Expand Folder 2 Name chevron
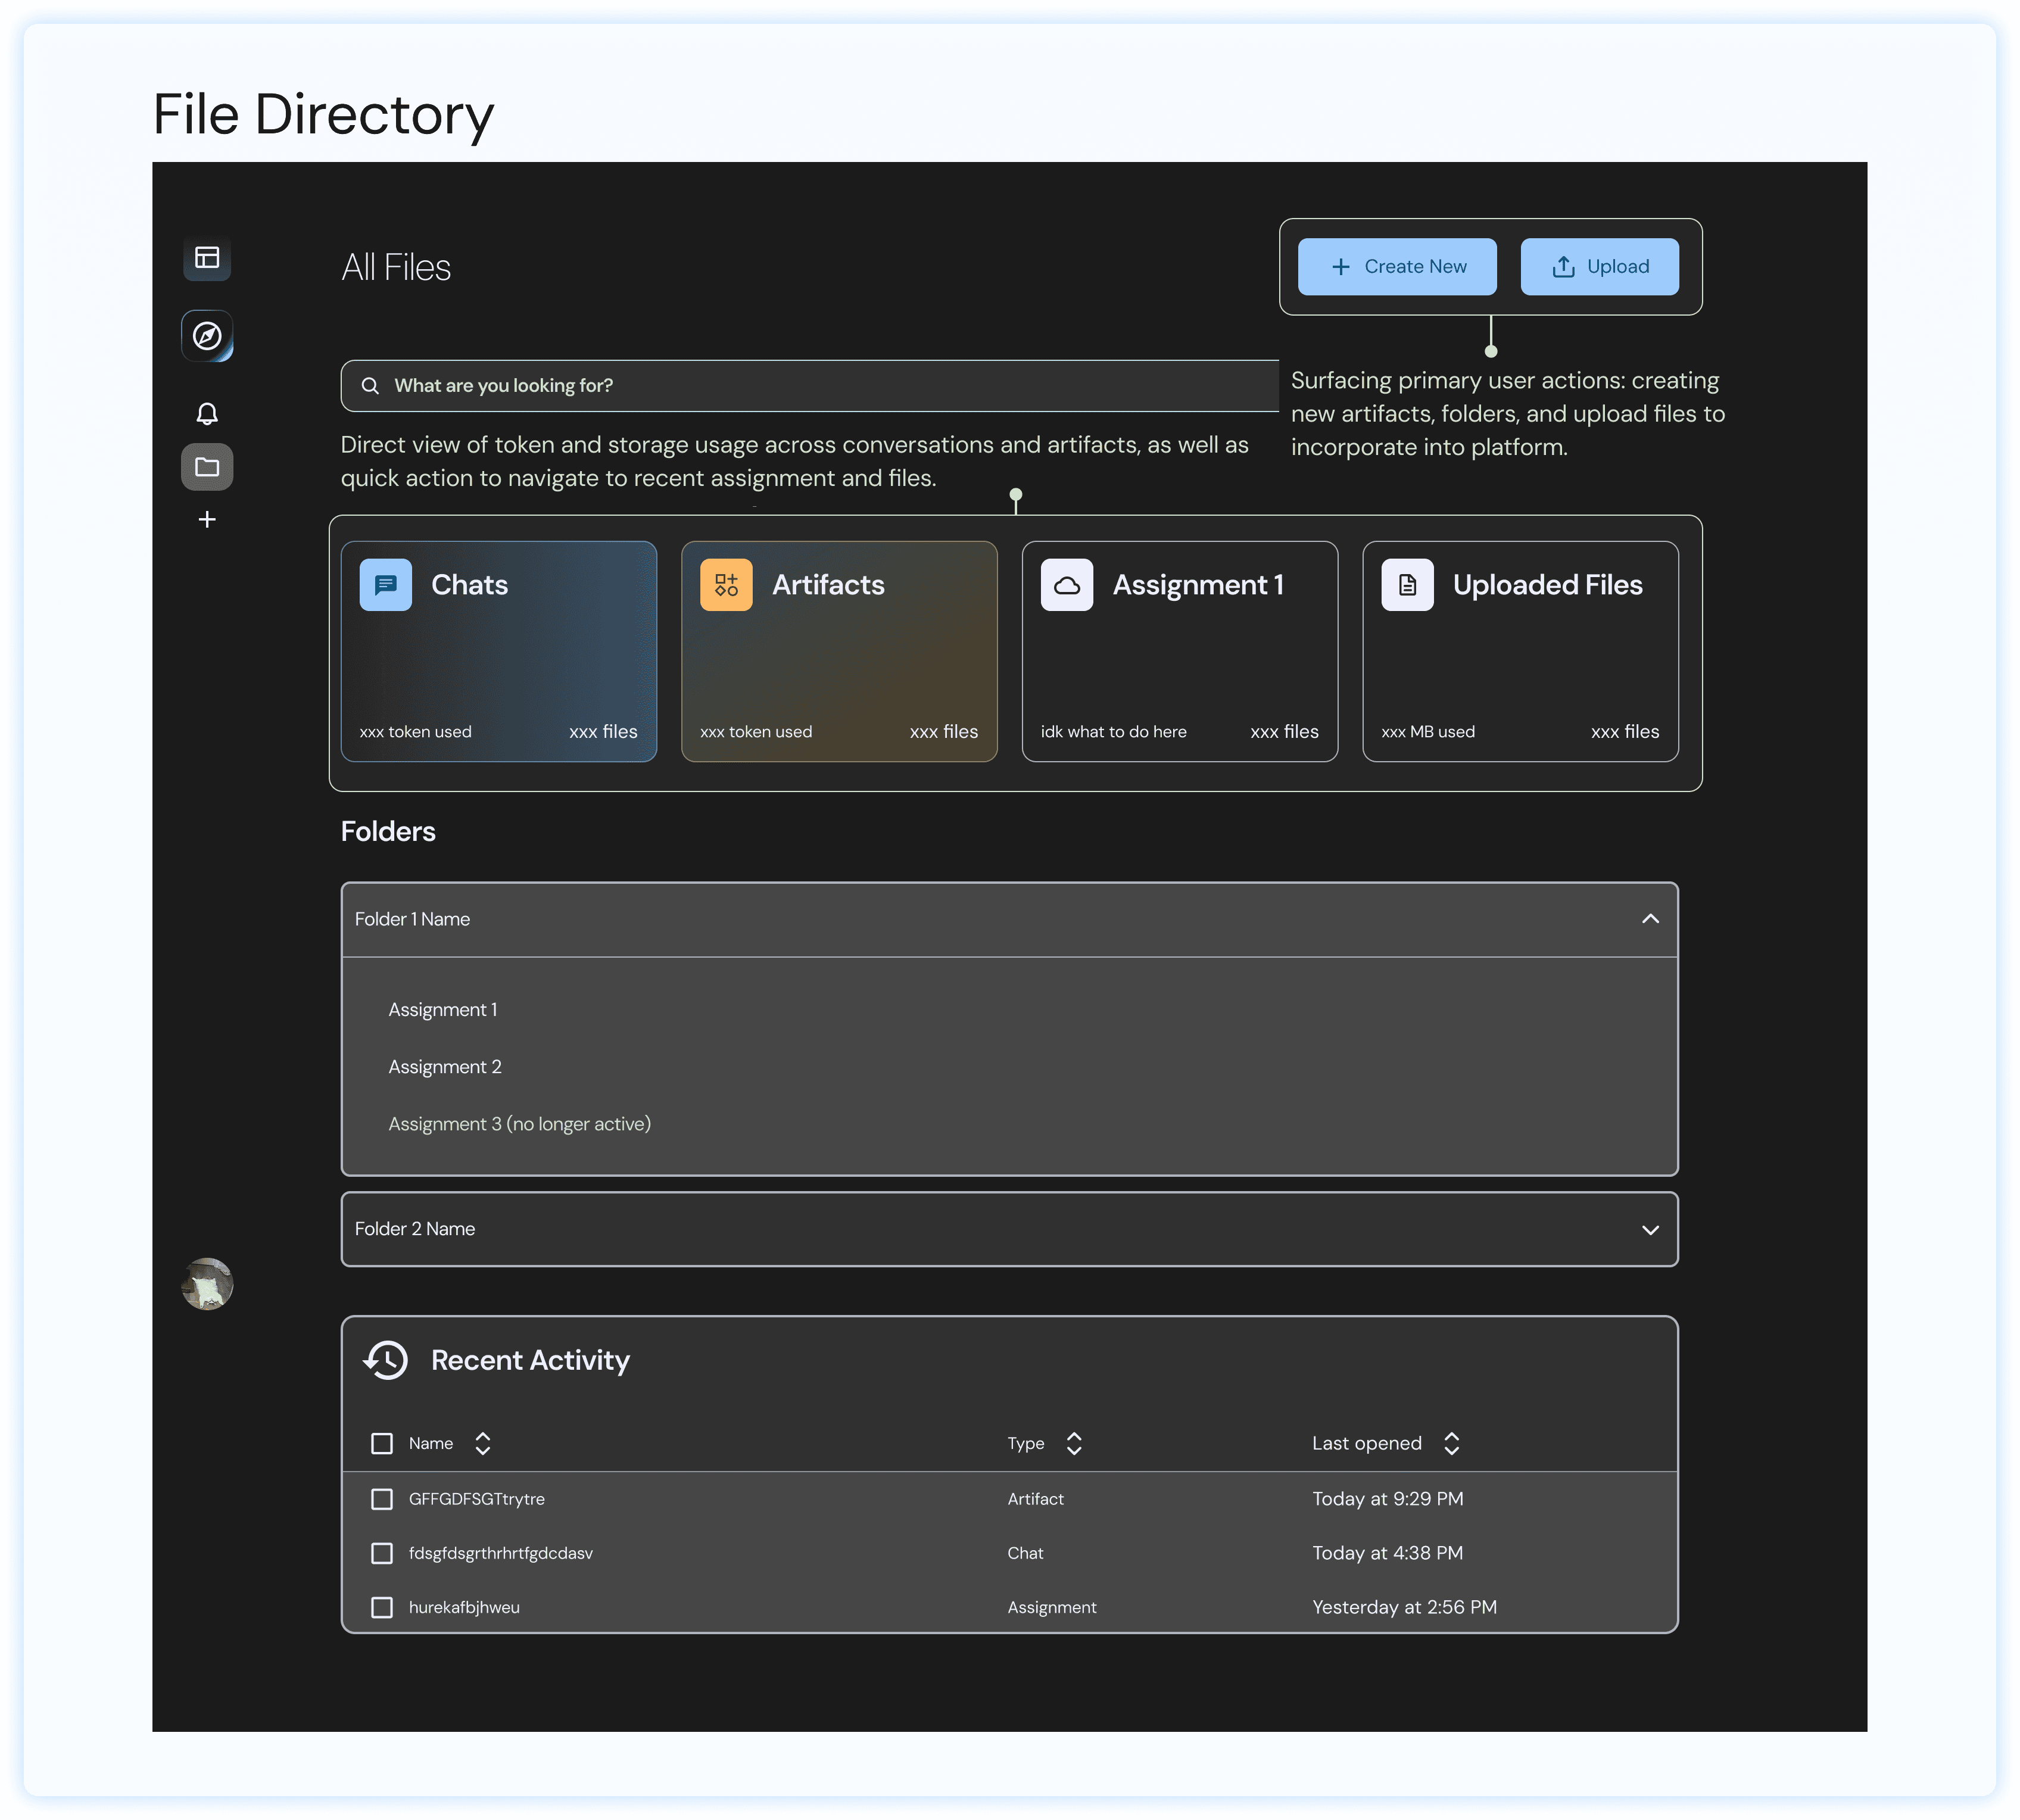2020x1820 pixels. (1650, 1230)
